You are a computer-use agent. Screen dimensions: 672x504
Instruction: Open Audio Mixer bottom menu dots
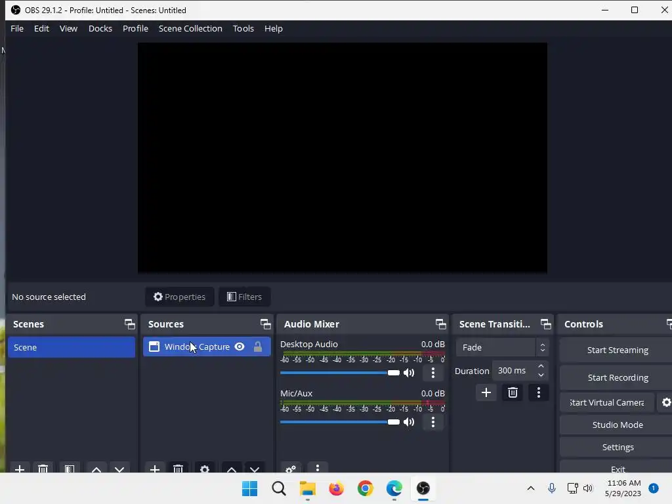pos(318,468)
